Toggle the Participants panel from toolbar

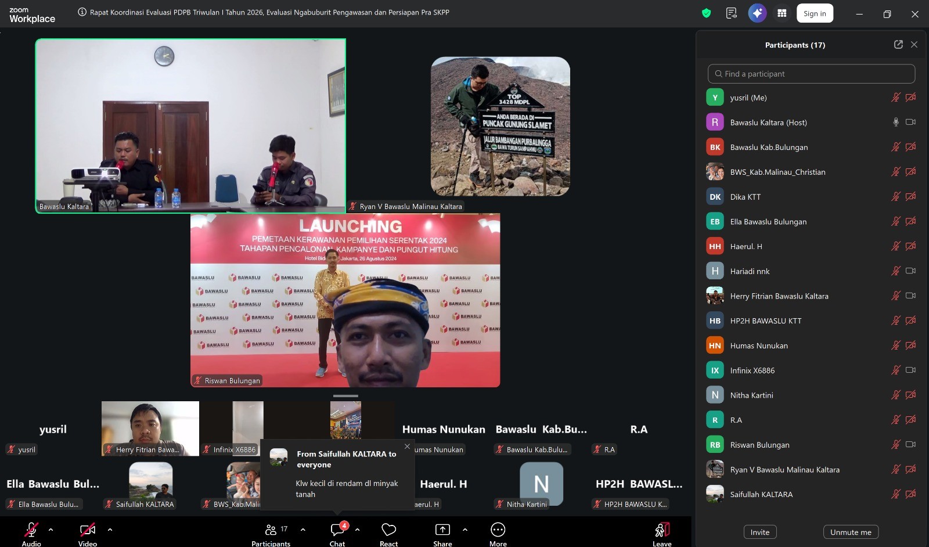pyautogui.click(x=271, y=530)
